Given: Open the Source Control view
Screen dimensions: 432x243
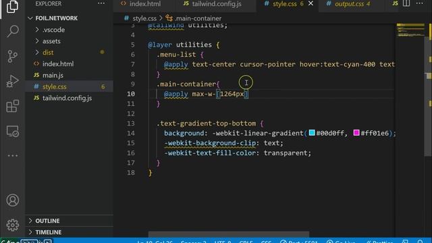Looking at the screenshot, I should 12,56.
